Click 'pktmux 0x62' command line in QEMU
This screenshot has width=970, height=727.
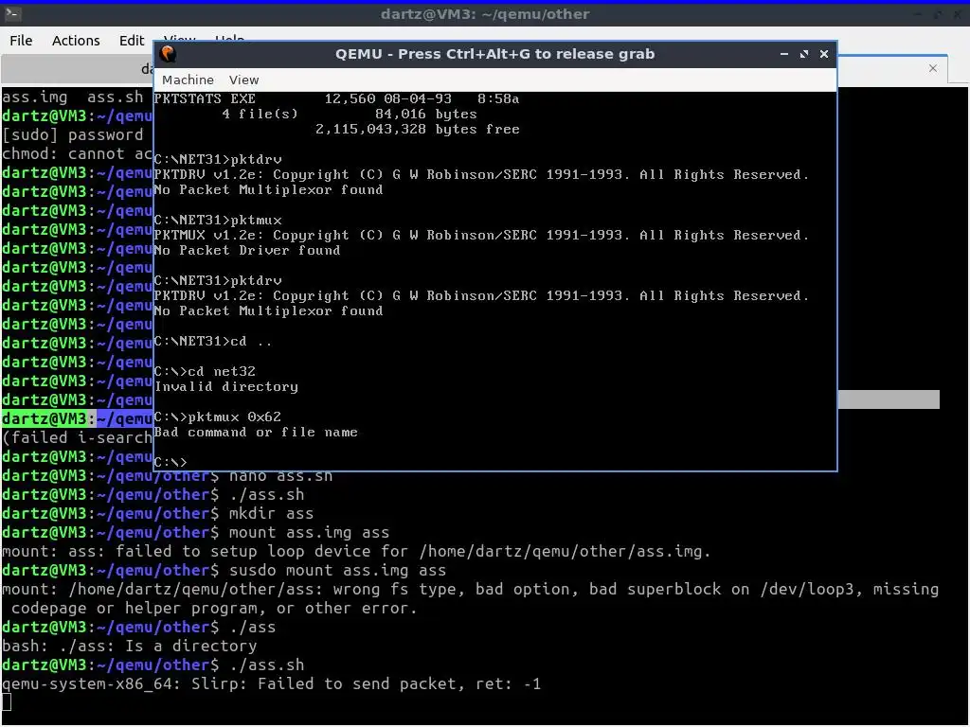click(x=217, y=417)
